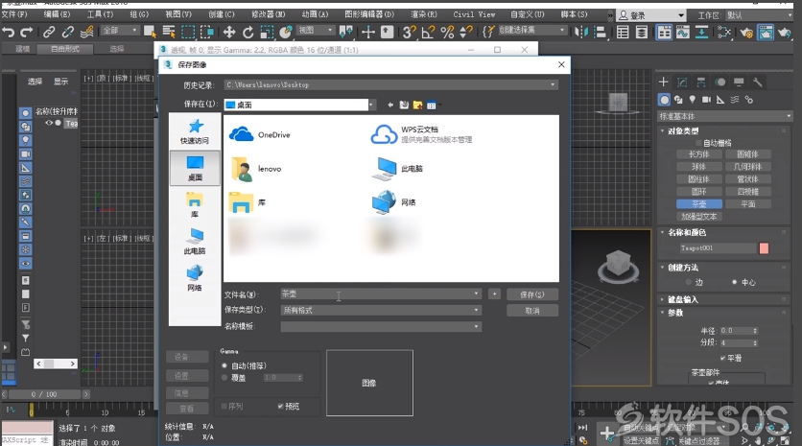Open the 文件(F) menu
The image size is (802, 446).
(x=14, y=14)
